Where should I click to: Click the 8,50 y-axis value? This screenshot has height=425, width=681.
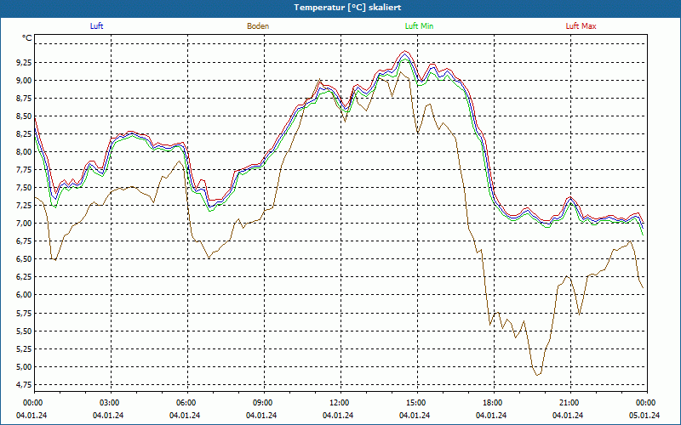pyautogui.click(x=24, y=116)
